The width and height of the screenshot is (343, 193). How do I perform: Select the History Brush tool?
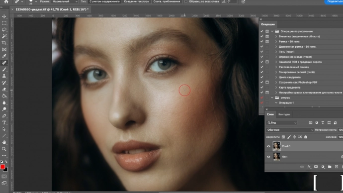pyautogui.click(x=4, y=83)
